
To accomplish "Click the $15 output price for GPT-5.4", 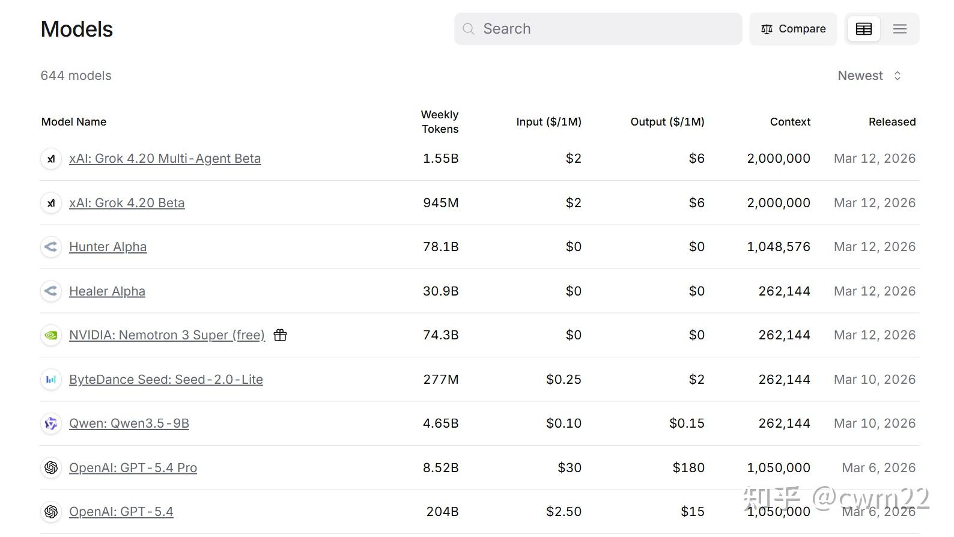I will [x=693, y=512].
